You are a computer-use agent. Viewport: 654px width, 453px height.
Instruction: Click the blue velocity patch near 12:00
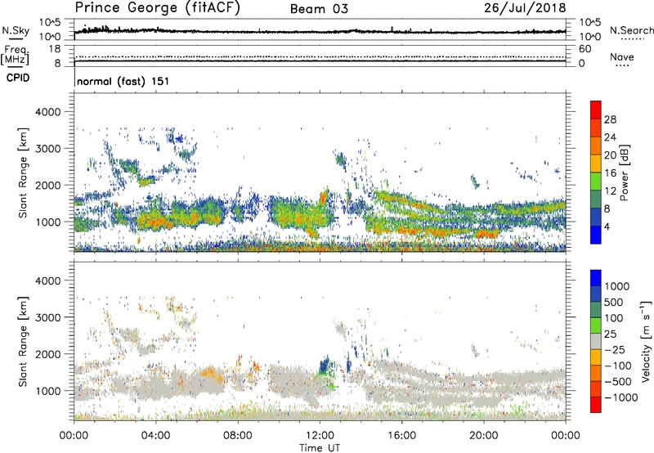pos(324,366)
